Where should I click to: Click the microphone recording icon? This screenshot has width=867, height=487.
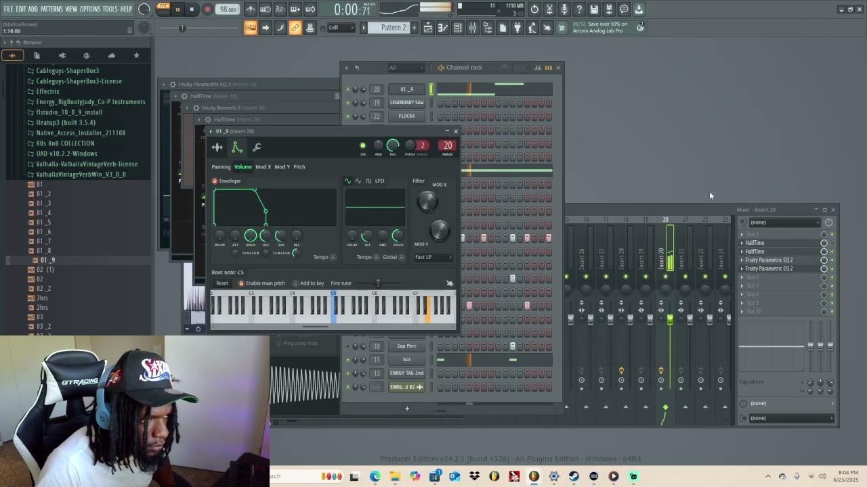pos(564,9)
